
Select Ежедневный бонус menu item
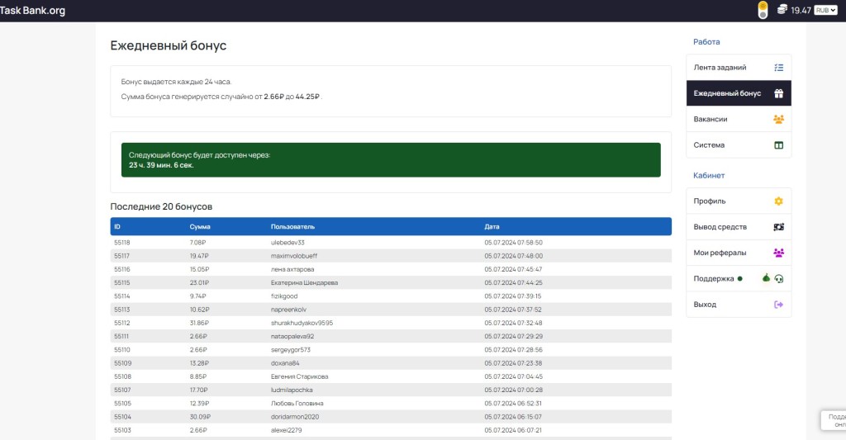tap(739, 93)
